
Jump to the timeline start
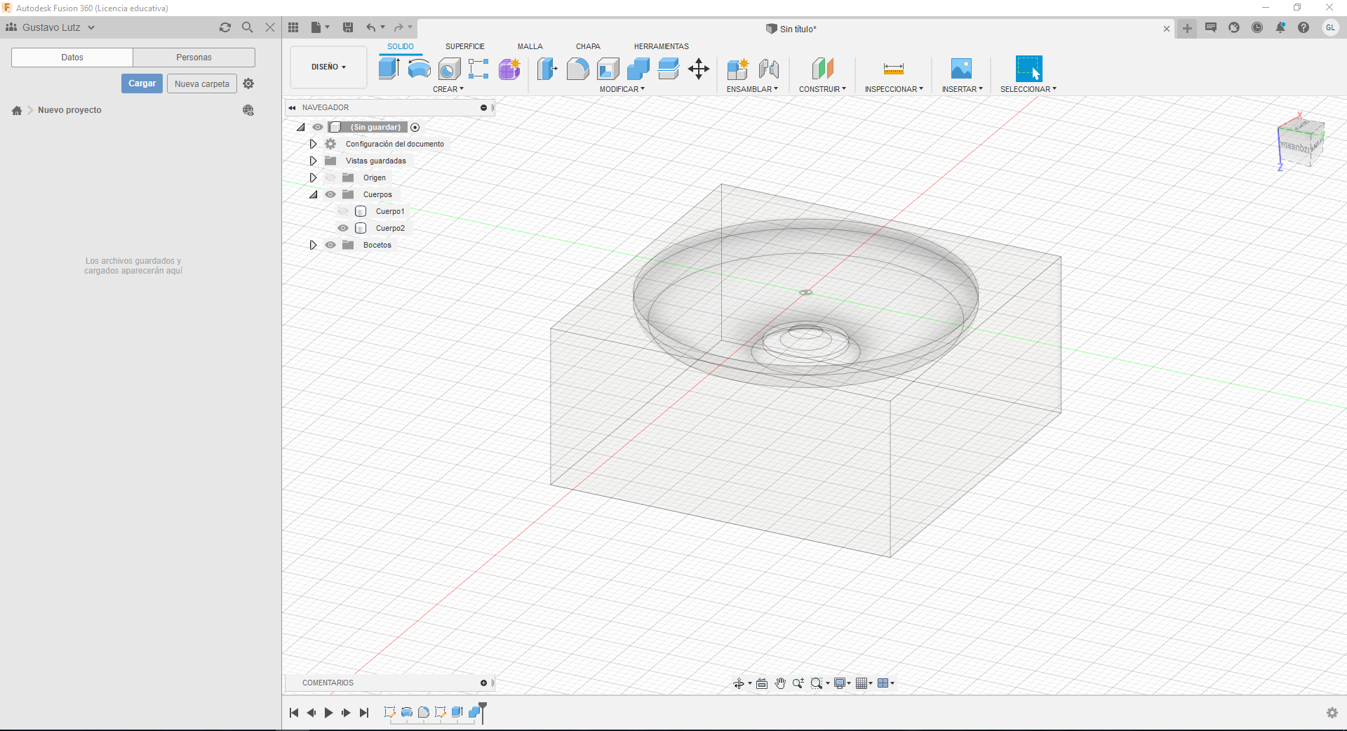[294, 713]
